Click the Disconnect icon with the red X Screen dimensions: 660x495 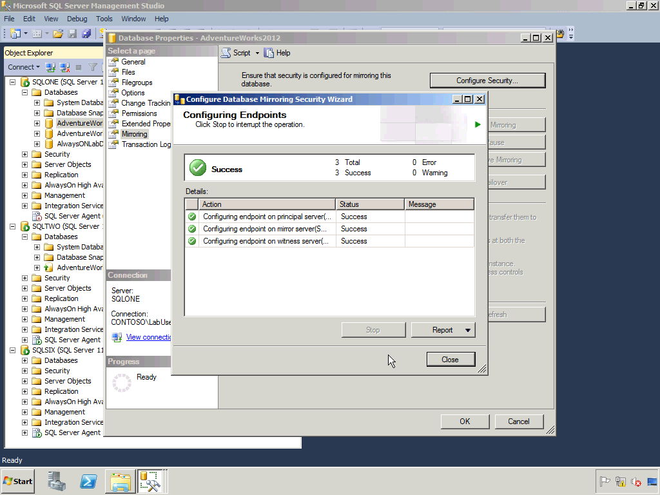click(65, 67)
